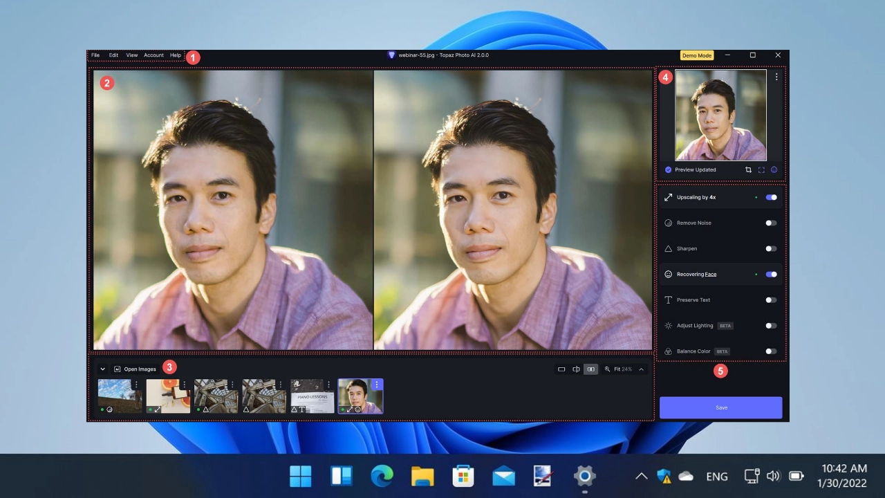Viewport: 885px width, 498px height.
Task: Click the Demo Mode badge
Action: tap(697, 55)
